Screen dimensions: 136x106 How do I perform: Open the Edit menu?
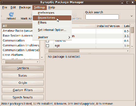(x=13, y=7)
